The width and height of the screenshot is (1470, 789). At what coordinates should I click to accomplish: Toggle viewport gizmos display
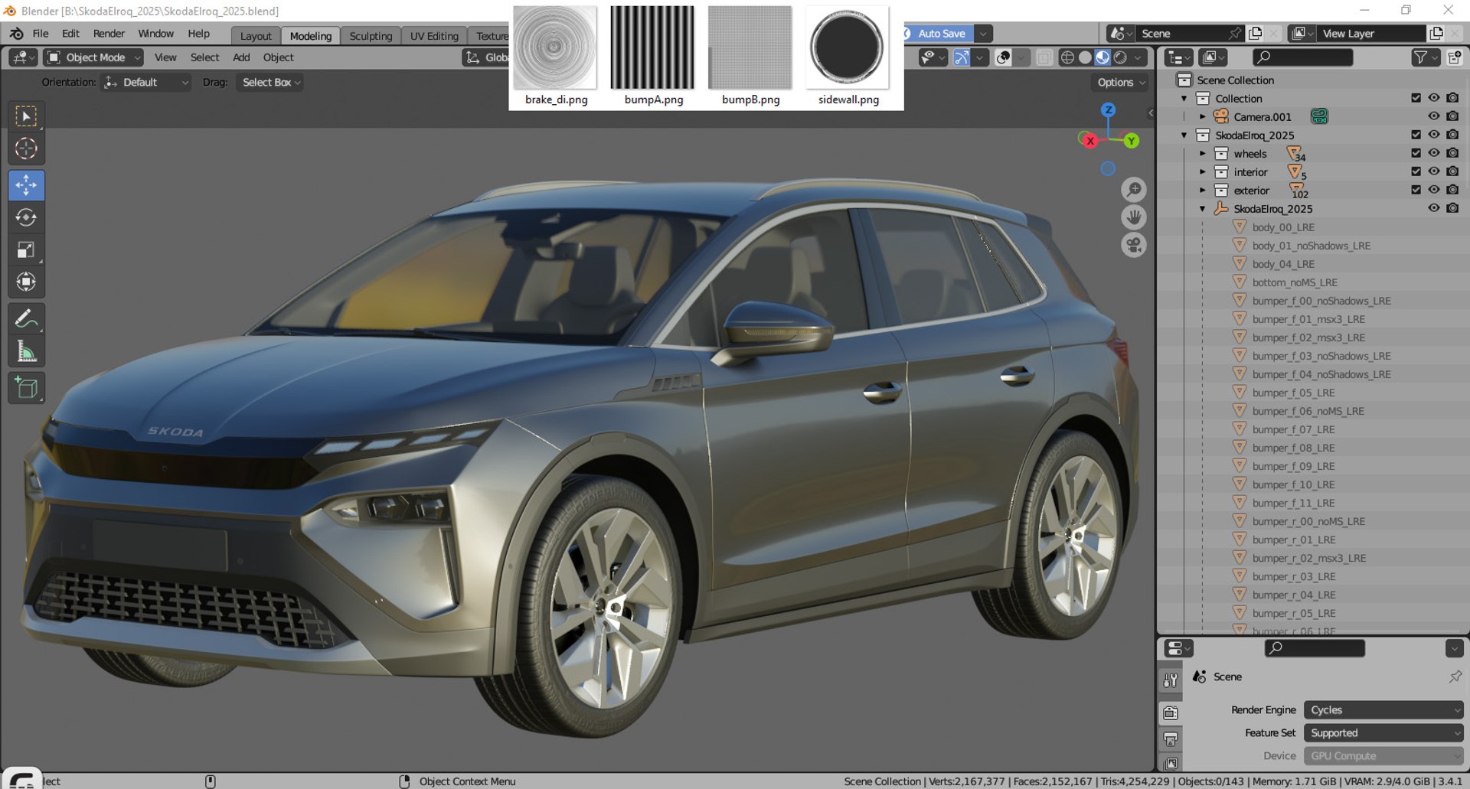[962, 57]
